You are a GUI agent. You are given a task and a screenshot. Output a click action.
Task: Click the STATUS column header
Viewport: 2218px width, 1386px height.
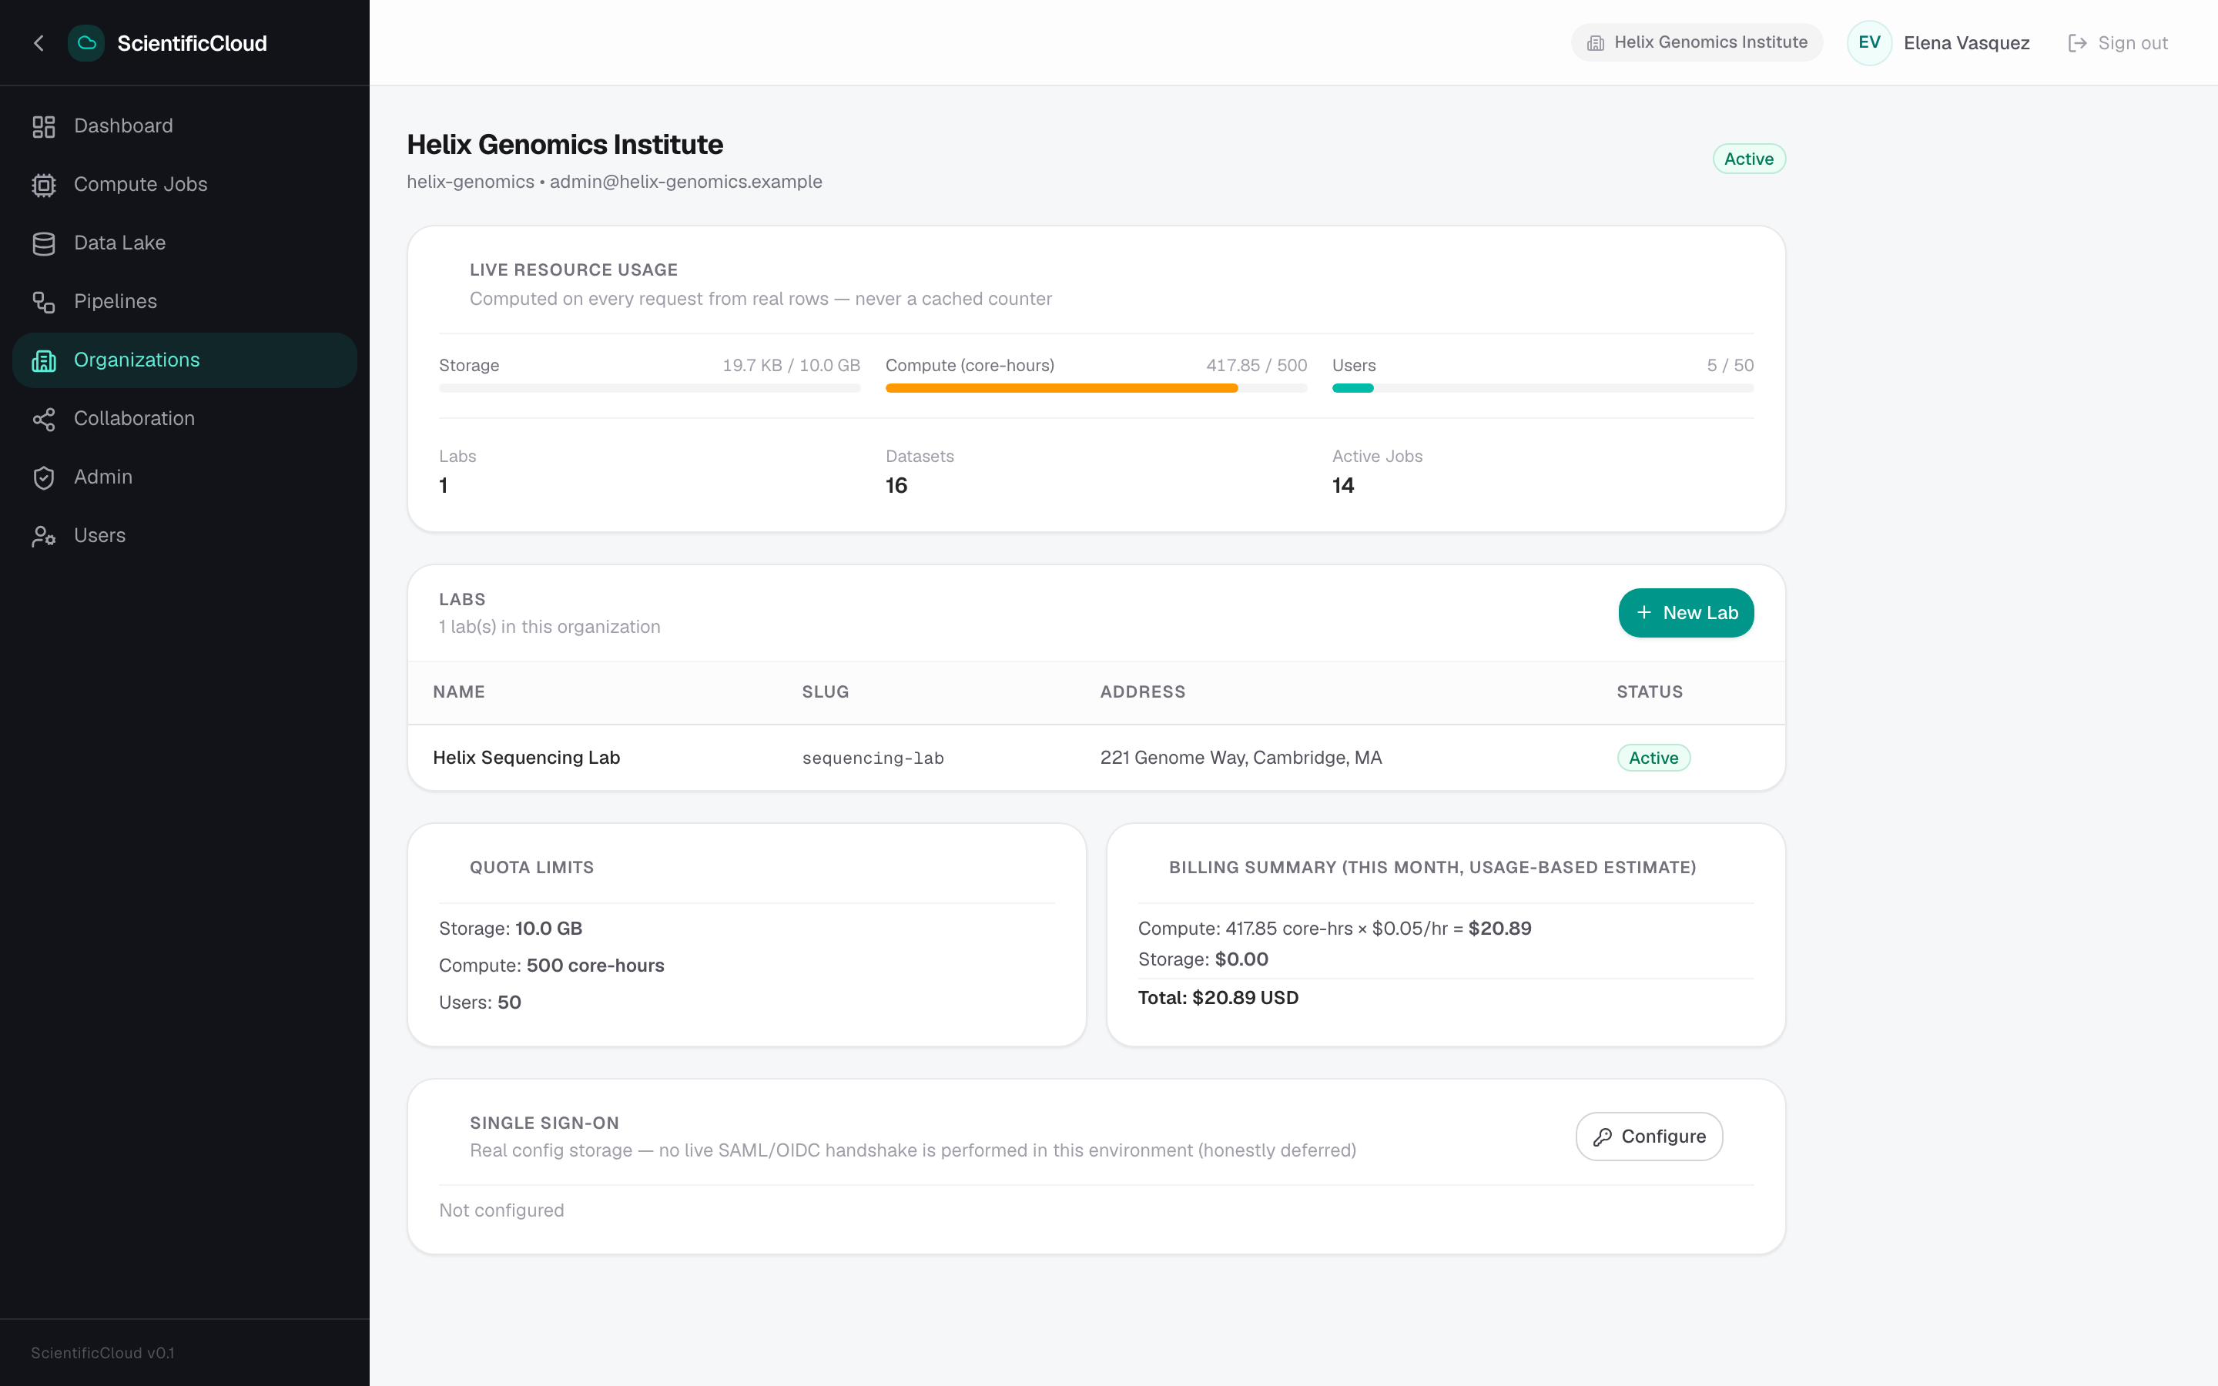[x=1650, y=692]
